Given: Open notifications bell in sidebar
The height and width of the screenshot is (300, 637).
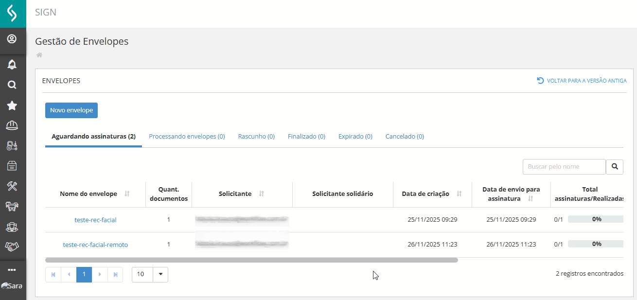Looking at the screenshot, I should [12, 65].
